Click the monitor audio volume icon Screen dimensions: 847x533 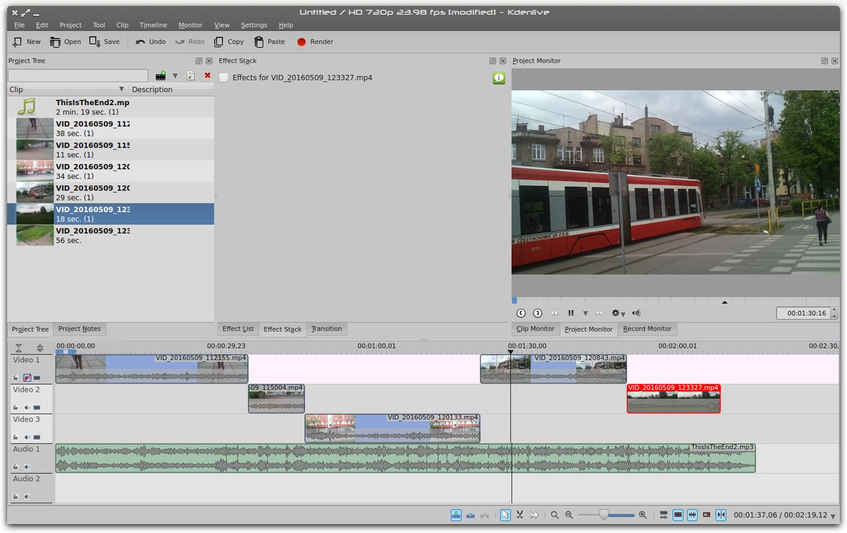point(636,313)
